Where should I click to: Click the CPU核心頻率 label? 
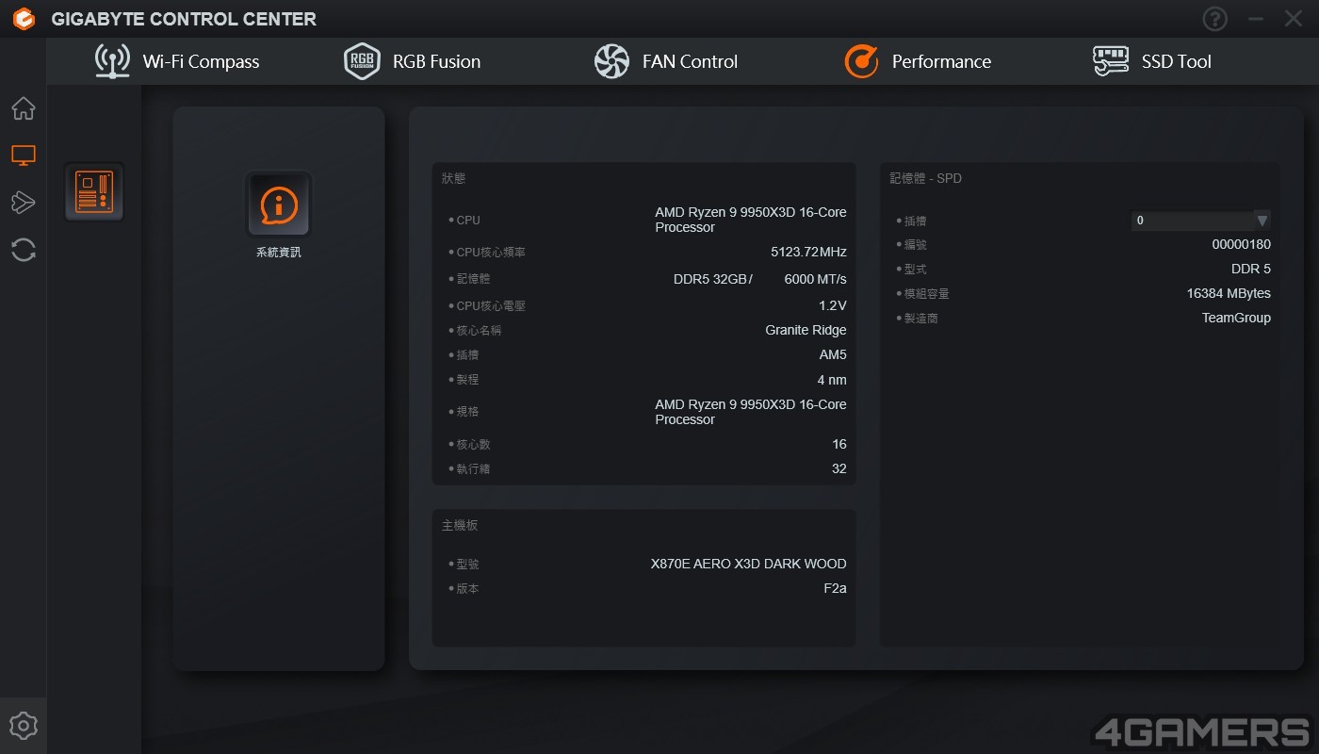[491, 252]
